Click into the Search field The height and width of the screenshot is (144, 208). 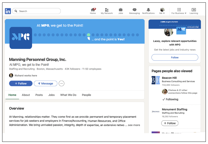[36, 11]
